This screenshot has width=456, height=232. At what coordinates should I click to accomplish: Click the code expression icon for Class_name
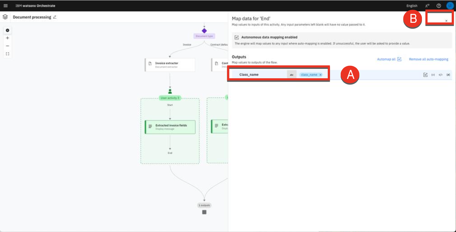(440, 75)
